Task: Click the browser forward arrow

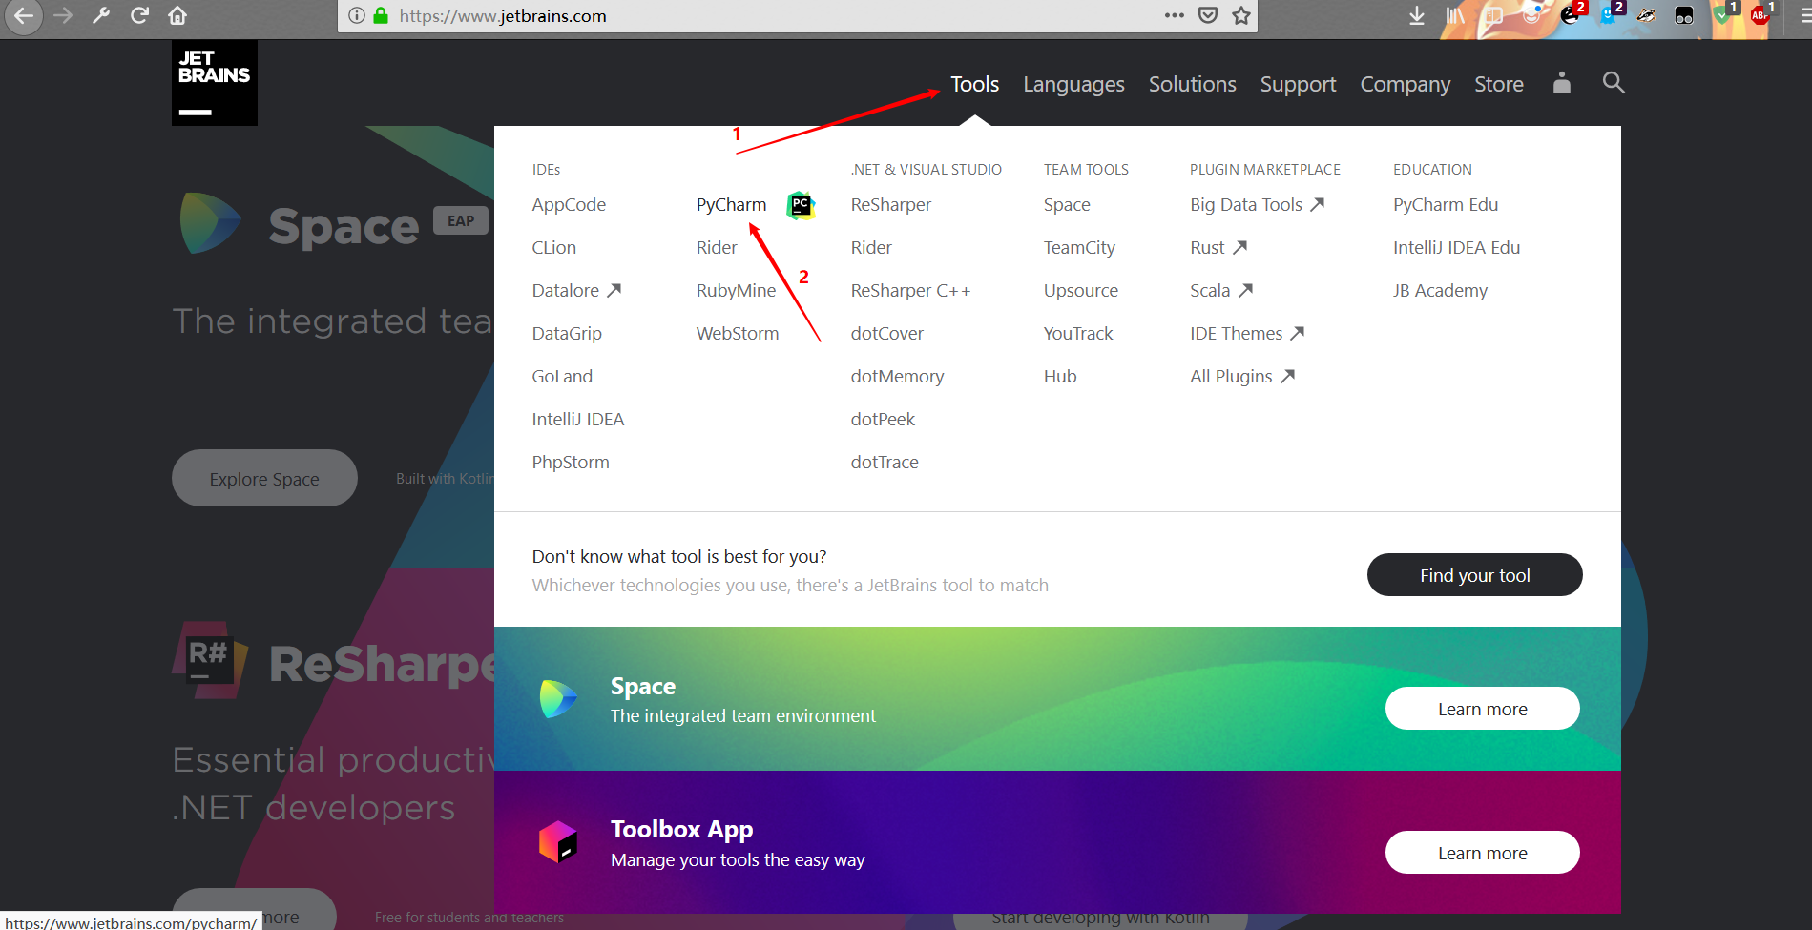Action: [63, 15]
